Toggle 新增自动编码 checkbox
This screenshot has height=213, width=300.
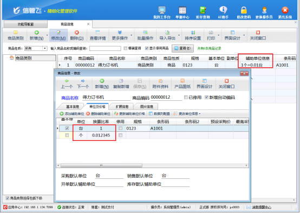tap(206, 98)
